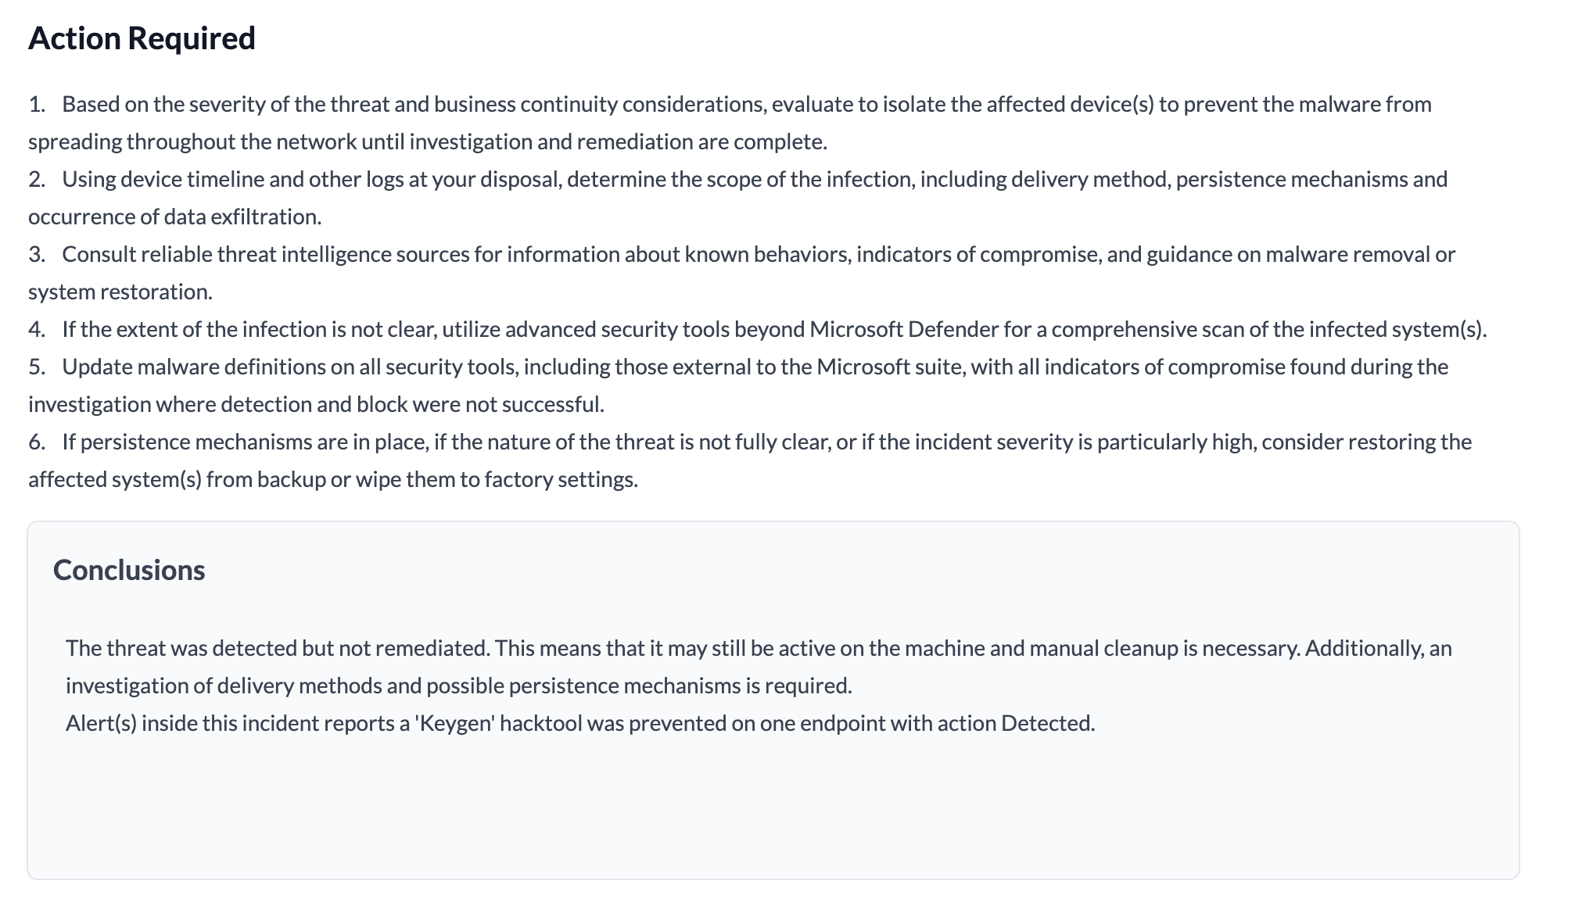Click the text 'system restoration.'
This screenshot has width=1575, height=913.
tap(120, 292)
